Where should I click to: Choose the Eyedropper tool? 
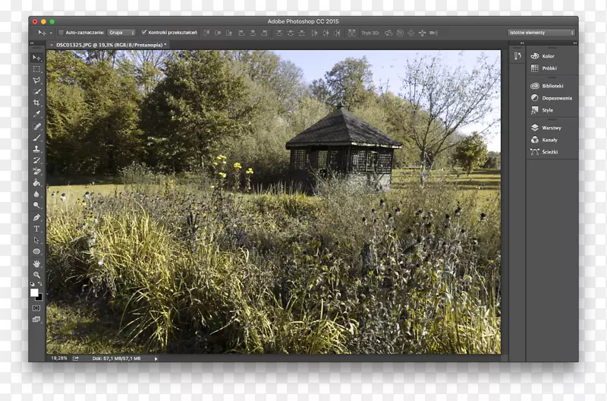click(36, 114)
